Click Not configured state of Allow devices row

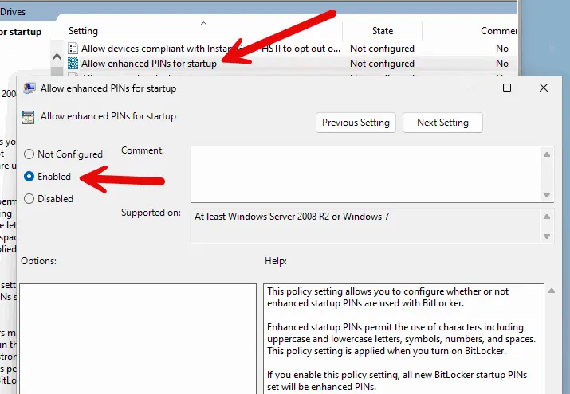coord(382,49)
